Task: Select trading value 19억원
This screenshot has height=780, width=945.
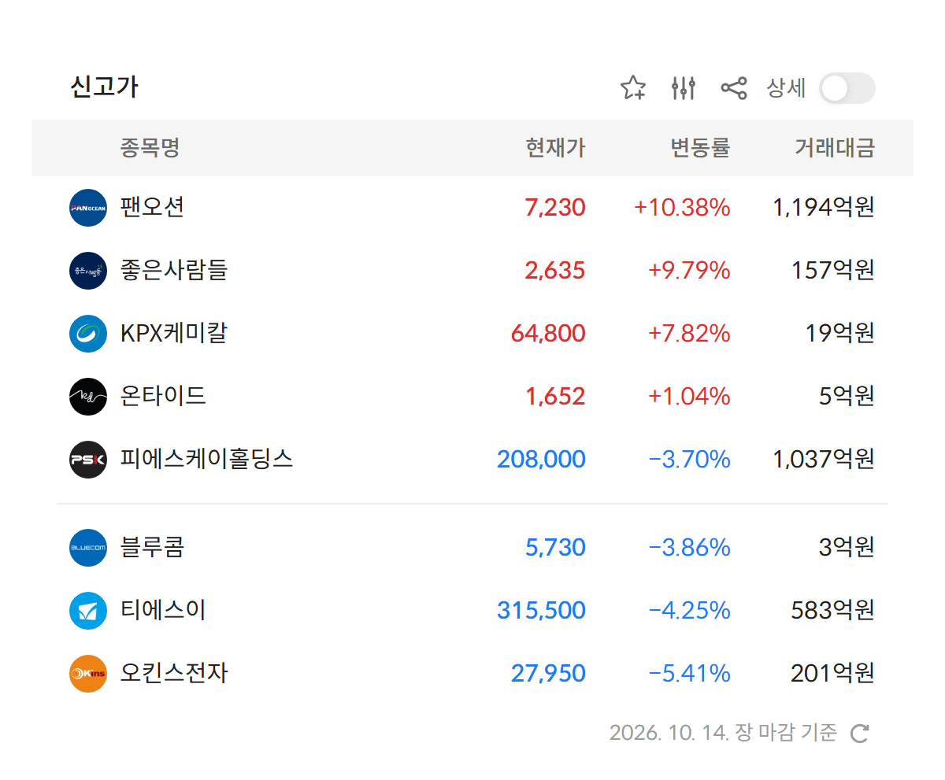Action: 840,334
